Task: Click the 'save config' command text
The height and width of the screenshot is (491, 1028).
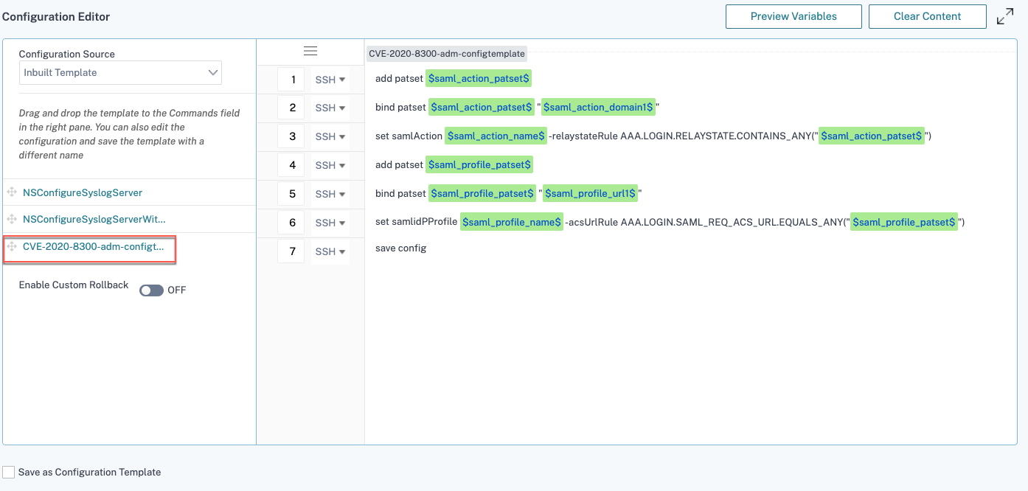Action: 401,248
